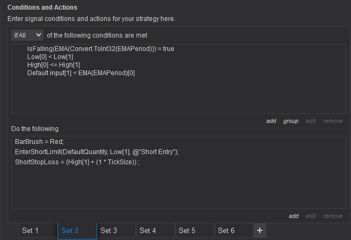
Task: Click add link under conditions list
Action: (271, 121)
